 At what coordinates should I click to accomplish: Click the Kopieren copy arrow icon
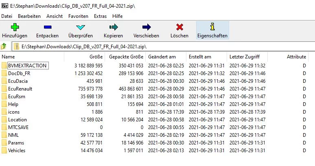(113, 27)
